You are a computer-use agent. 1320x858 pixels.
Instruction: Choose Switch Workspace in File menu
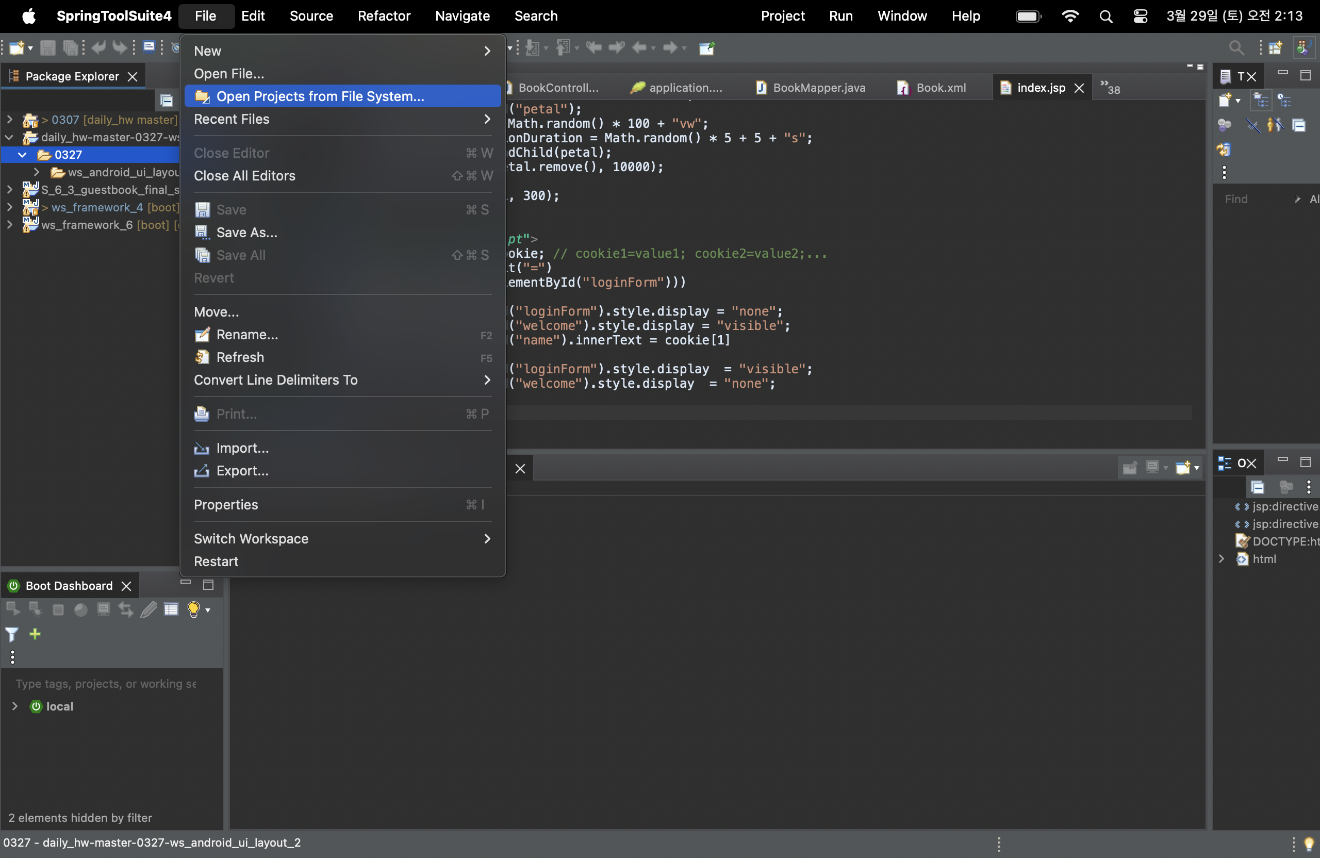coord(342,539)
